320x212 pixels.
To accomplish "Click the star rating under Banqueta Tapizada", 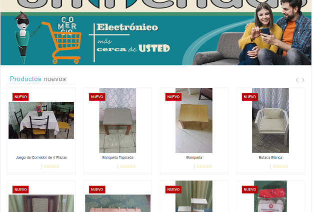I will [x=128, y=167].
